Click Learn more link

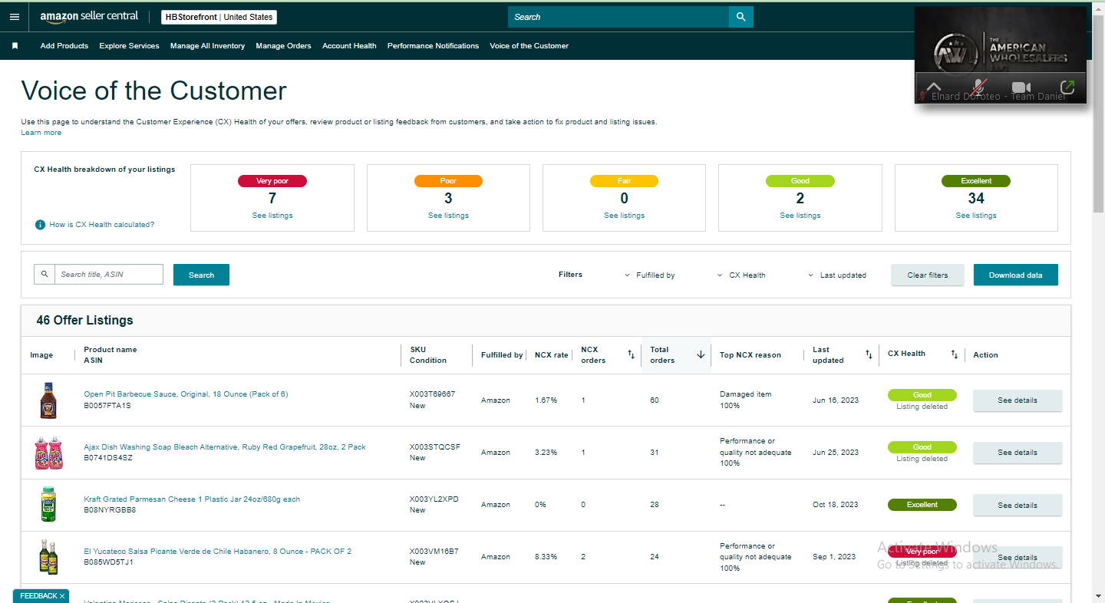tap(41, 133)
